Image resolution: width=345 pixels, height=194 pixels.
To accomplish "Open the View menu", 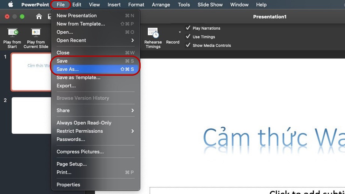I will 94,5.
